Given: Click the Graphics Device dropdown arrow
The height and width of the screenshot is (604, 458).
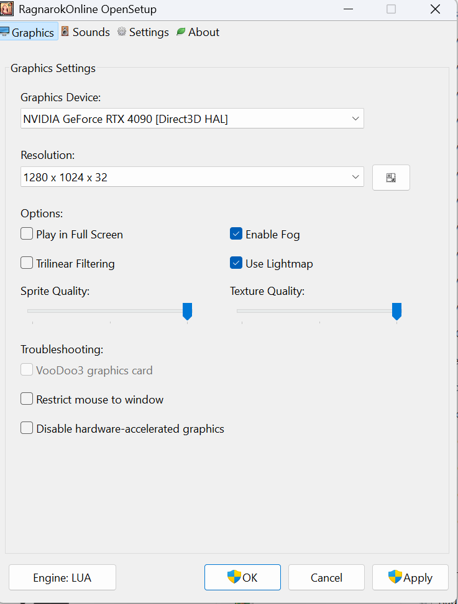Looking at the screenshot, I should point(355,118).
